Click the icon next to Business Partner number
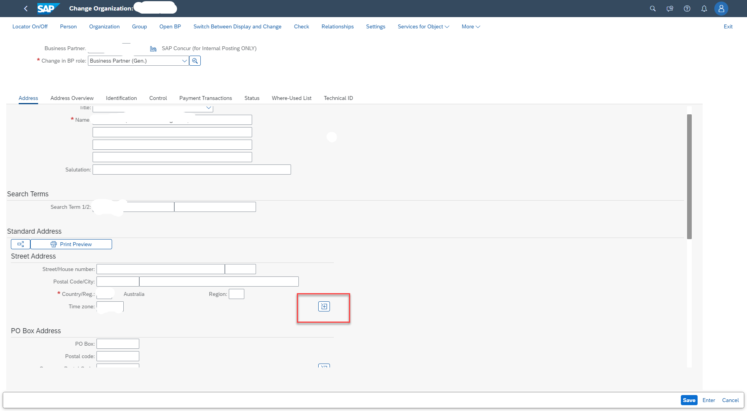The image size is (747, 411). pos(153,49)
